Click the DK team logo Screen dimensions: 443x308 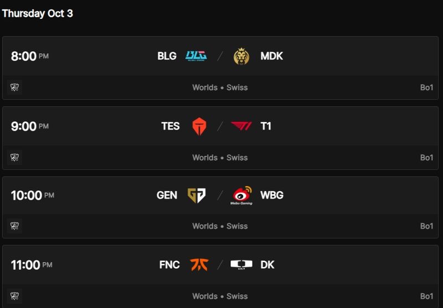click(241, 265)
